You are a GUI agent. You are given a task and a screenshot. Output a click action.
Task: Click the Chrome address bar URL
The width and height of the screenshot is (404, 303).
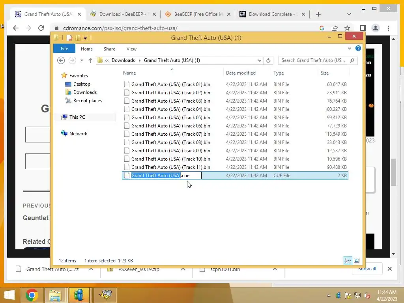(x=120, y=28)
